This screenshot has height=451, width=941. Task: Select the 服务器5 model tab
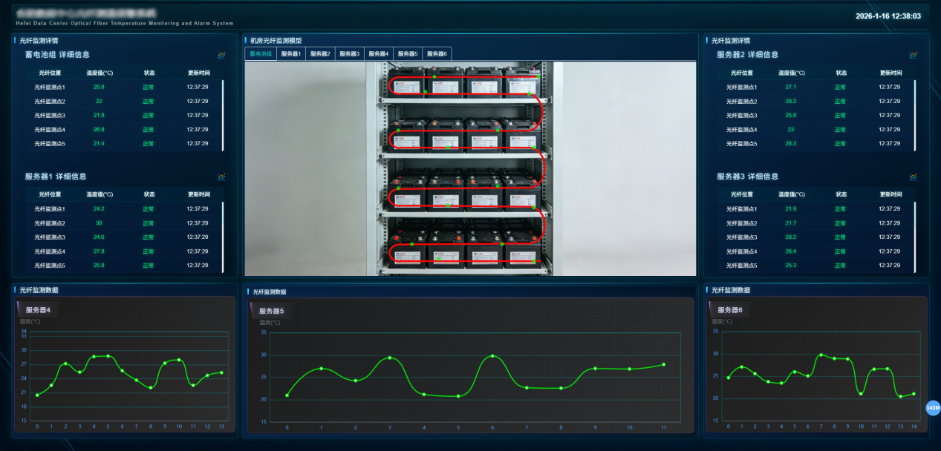coord(407,54)
